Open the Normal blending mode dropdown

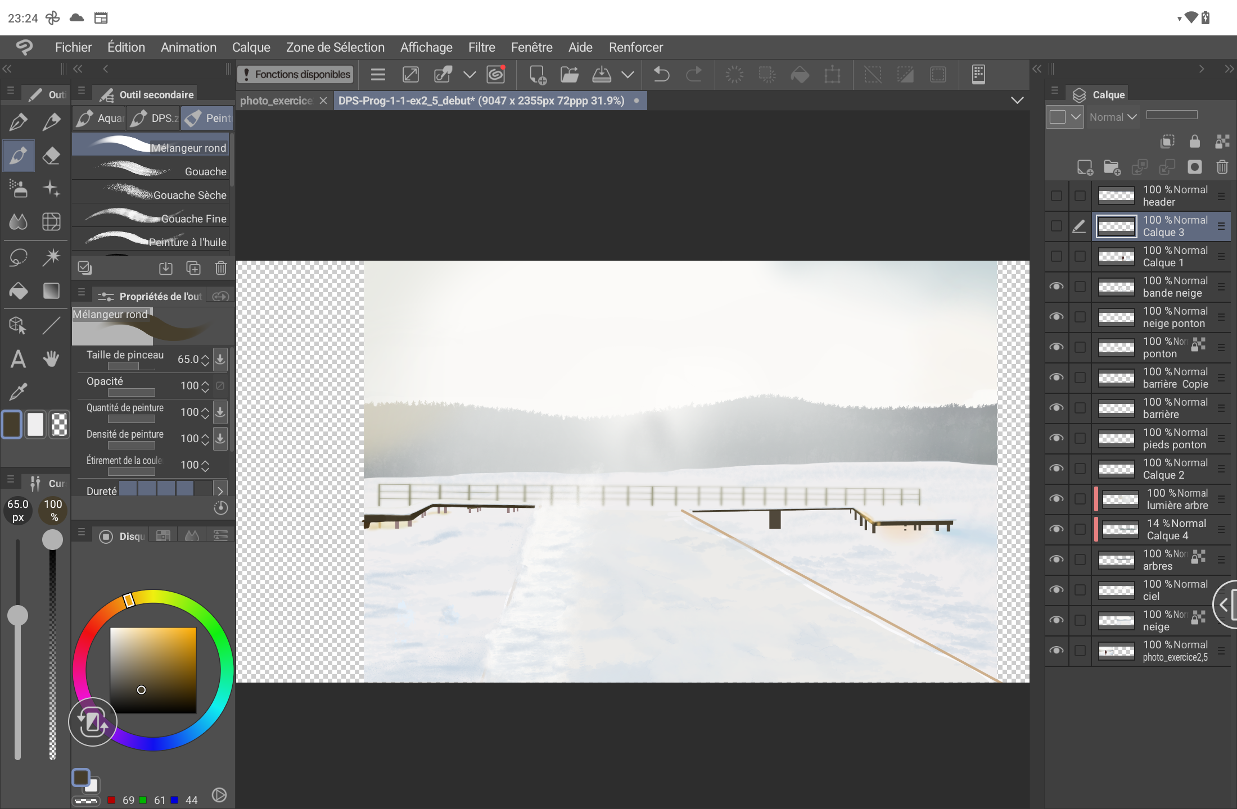point(1113,117)
